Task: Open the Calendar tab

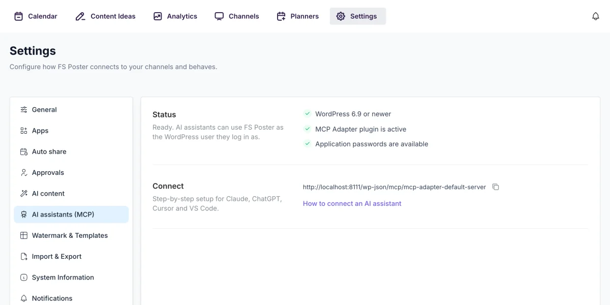Action: pyautogui.click(x=36, y=16)
